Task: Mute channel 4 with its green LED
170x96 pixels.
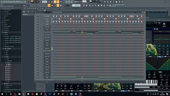Action: point(35,24)
